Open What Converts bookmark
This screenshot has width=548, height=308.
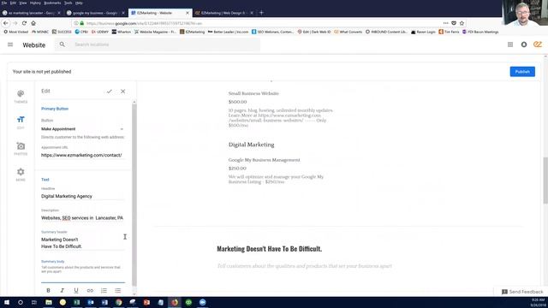348,32
